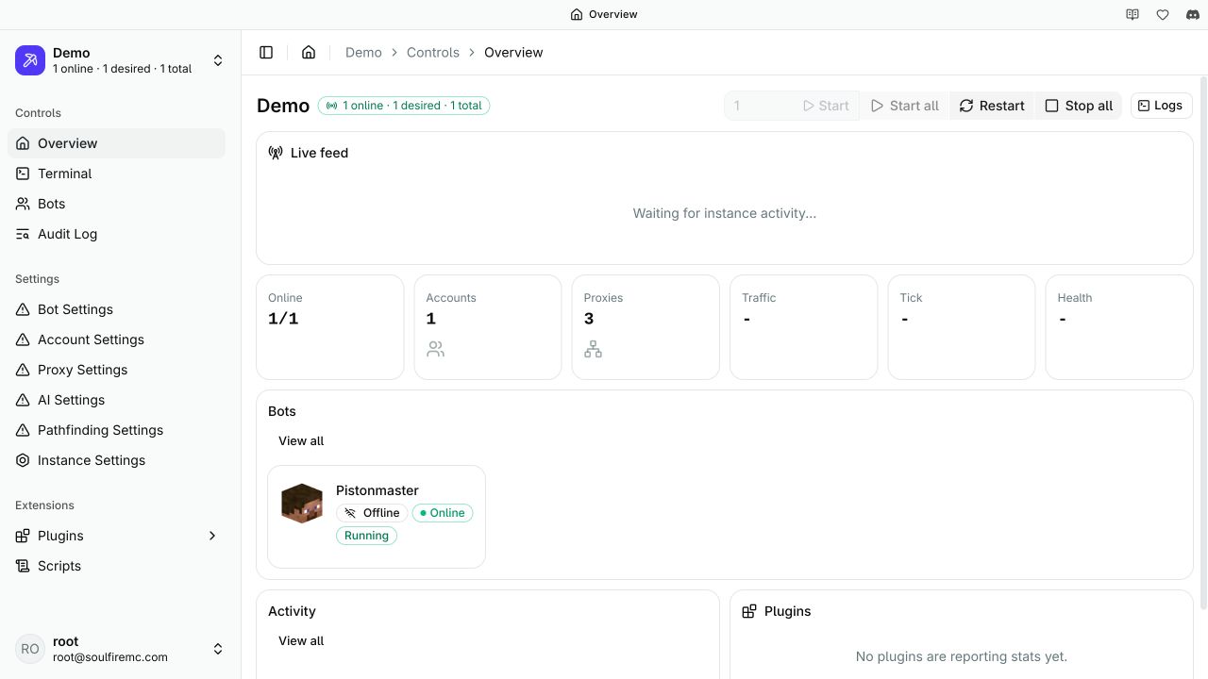This screenshot has width=1208, height=679.
Task: Open the Demo instance switcher
Action: pyautogui.click(x=121, y=60)
